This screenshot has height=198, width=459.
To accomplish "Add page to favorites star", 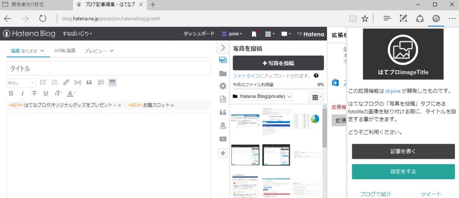I will 364,19.
